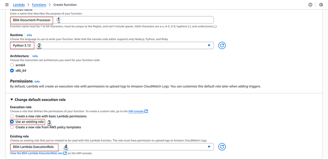Refresh the Existing role list
Image resolution: width=328 pixels, height=160 pixels.
pyautogui.click(x=222, y=147)
